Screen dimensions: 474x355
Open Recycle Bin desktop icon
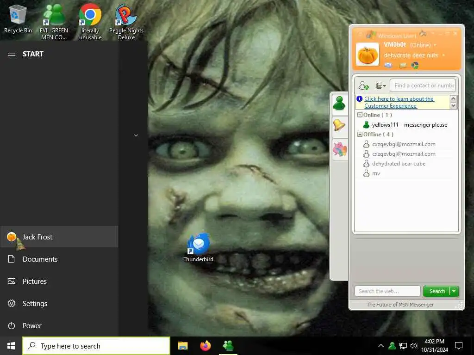click(x=18, y=19)
